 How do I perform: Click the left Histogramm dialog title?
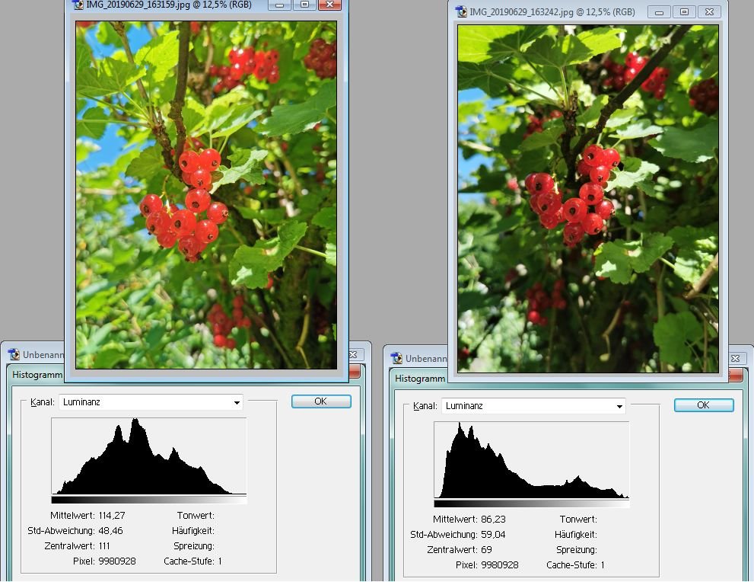click(x=37, y=375)
